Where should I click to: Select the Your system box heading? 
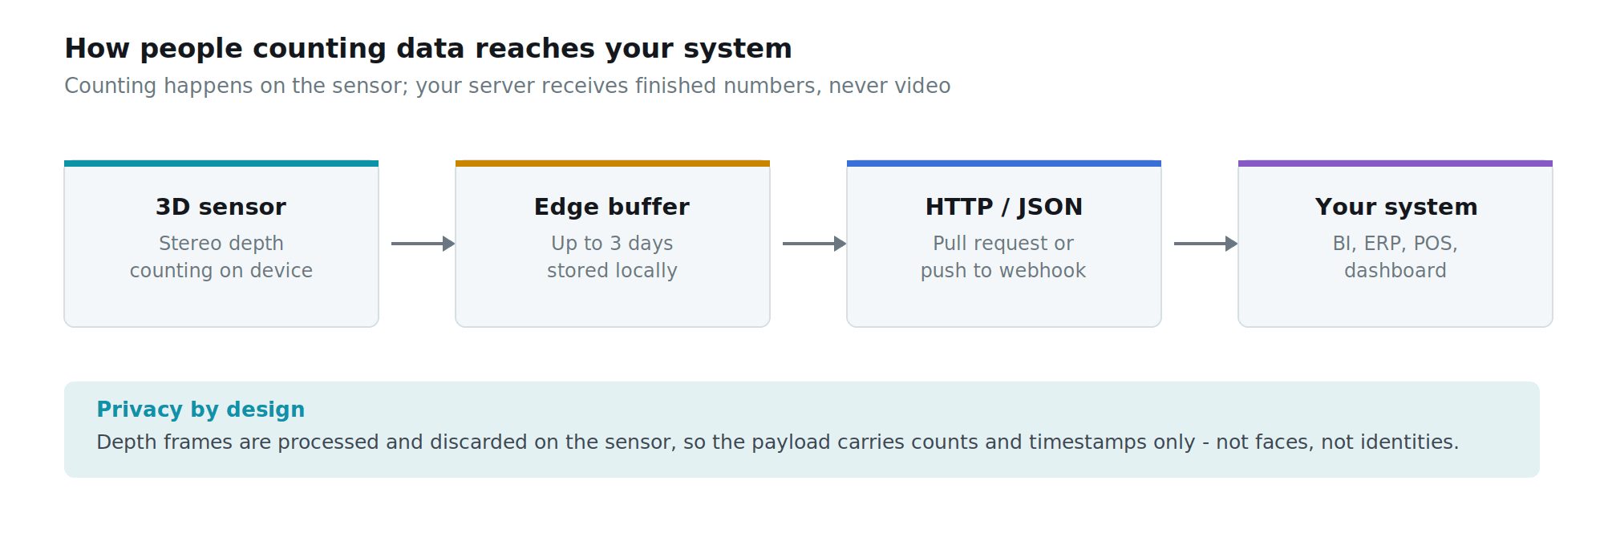coord(1395,207)
